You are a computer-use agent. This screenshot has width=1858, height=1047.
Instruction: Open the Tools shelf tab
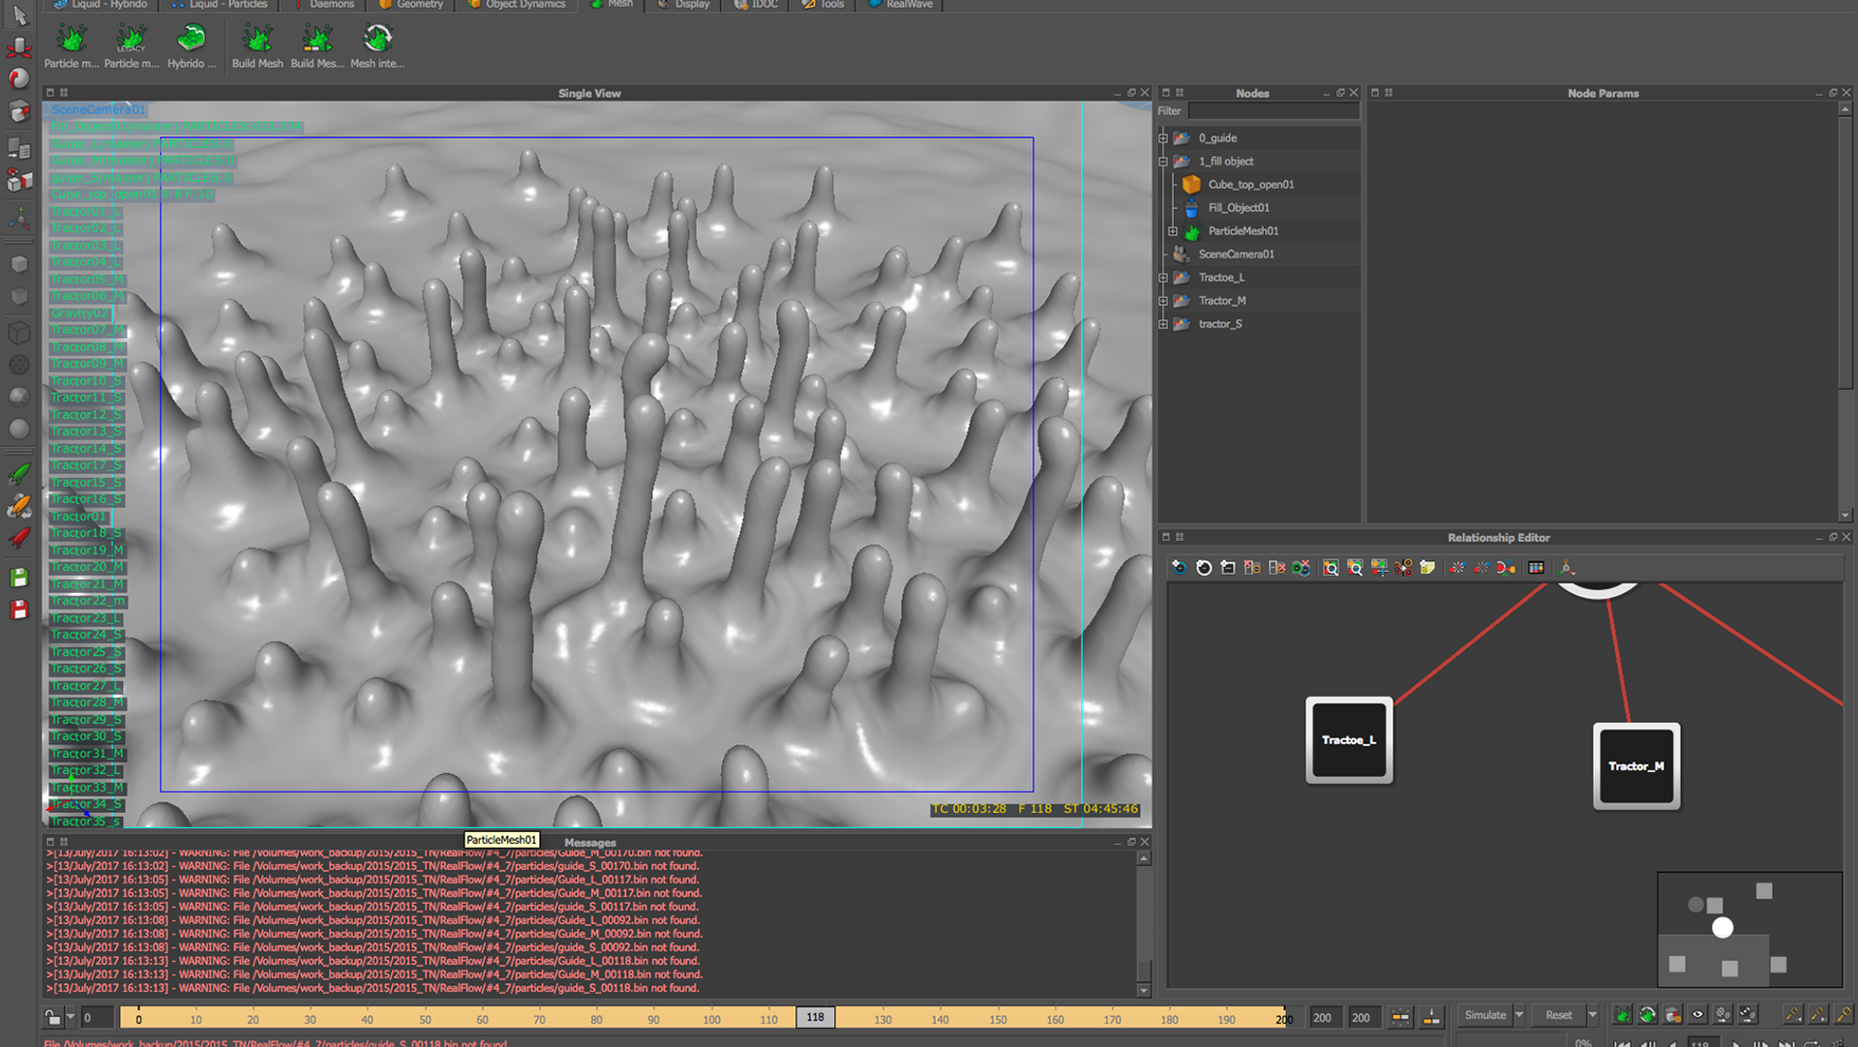(824, 5)
